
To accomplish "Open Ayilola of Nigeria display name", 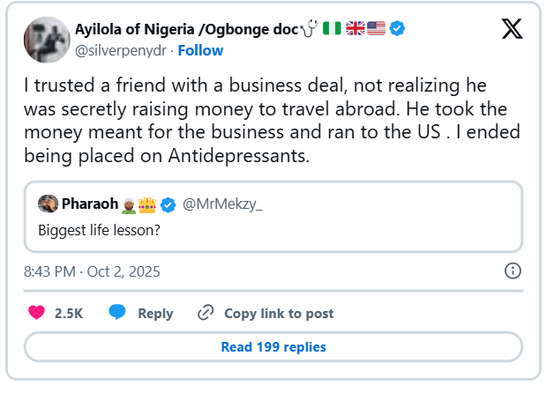I will [181, 28].
